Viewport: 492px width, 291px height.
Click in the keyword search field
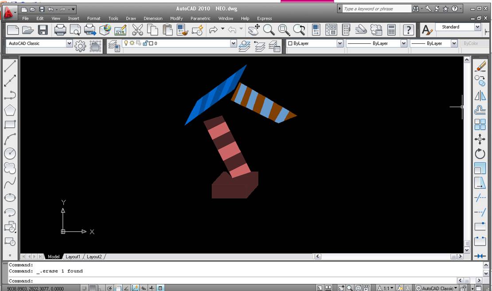(x=376, y=9)
